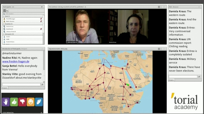The height and width of the screenshot is (114, 204).
Task: Toggle the participant list view button
Action: pyautogui.click(x=5, y=10)
